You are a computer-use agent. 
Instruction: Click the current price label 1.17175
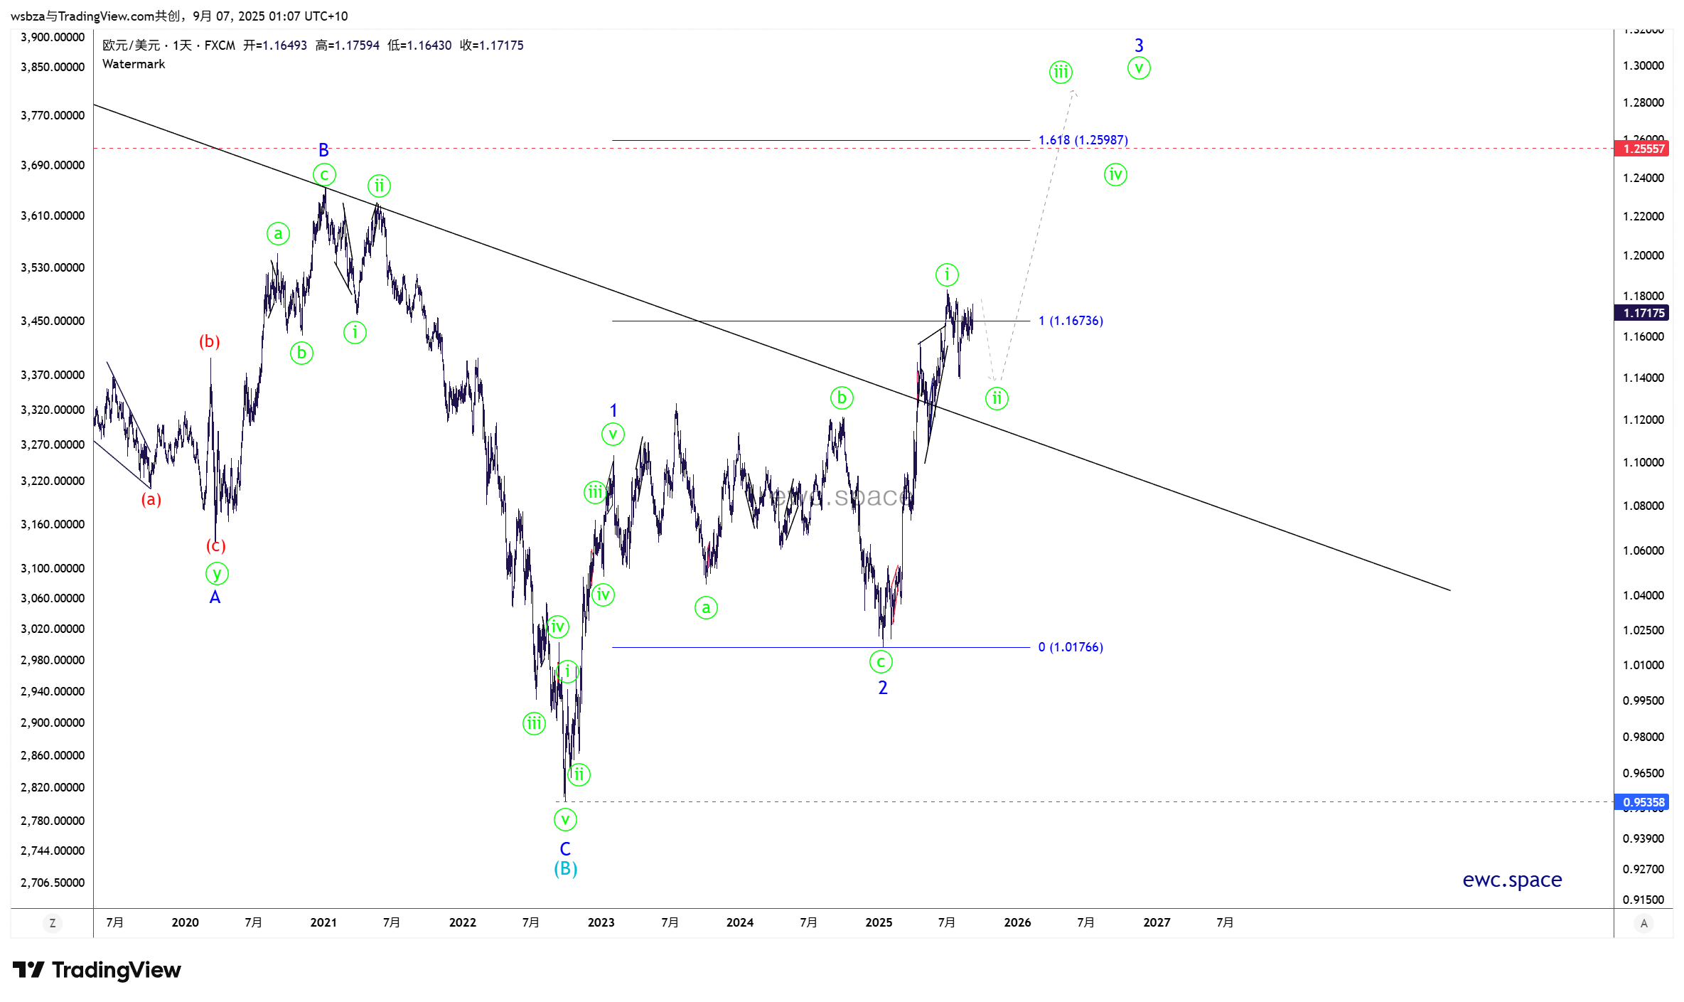coord(1643,313)
